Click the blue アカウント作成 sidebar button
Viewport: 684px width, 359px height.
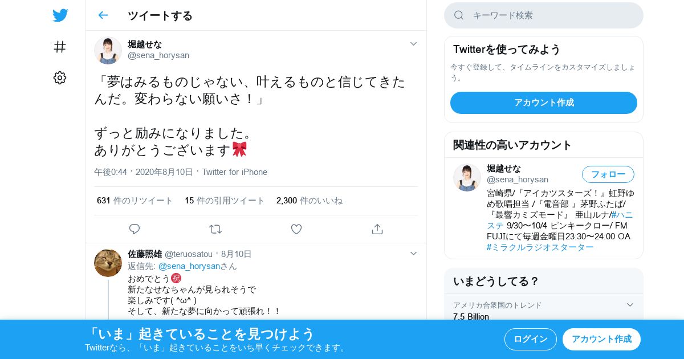[544, 103]
